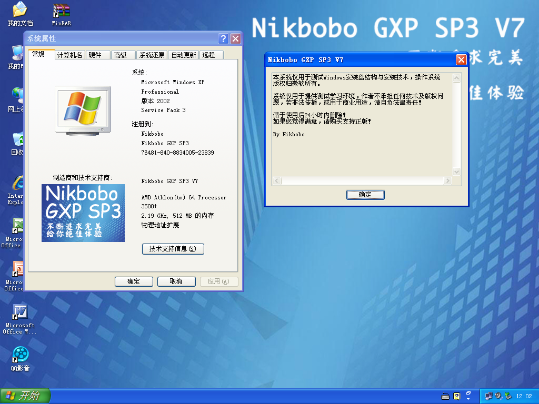Select the Microsoft Office Excel shortcut
539x404 pixels.
(x=13, y=233)
